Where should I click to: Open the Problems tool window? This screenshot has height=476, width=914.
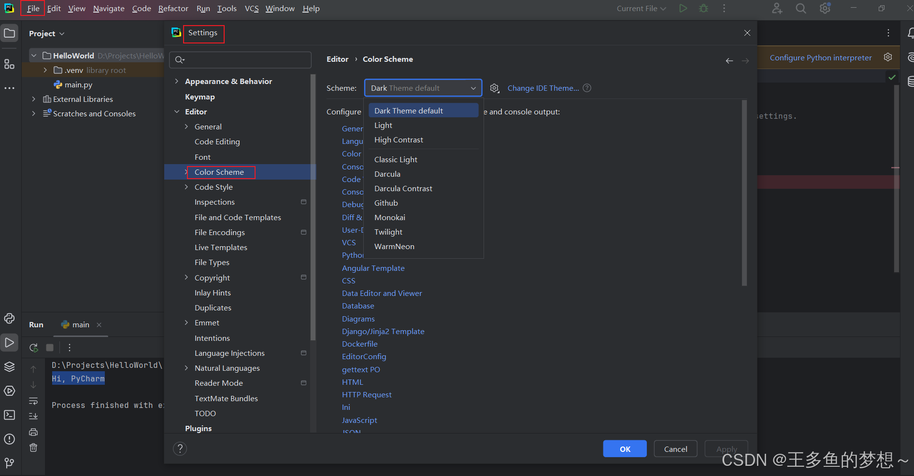pos(9,439)
